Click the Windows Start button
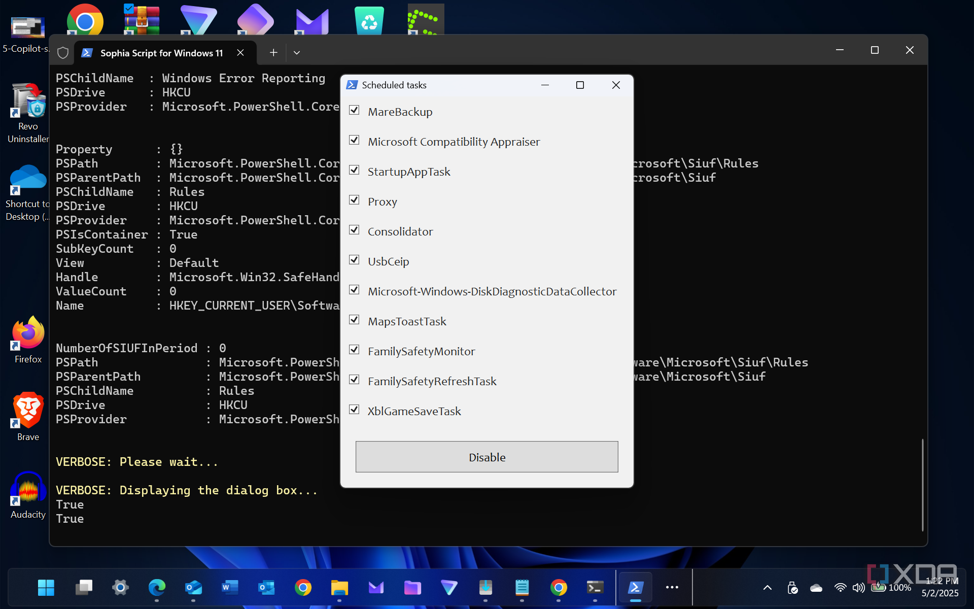Screen dimensions: 974x609 coord(46,587)
